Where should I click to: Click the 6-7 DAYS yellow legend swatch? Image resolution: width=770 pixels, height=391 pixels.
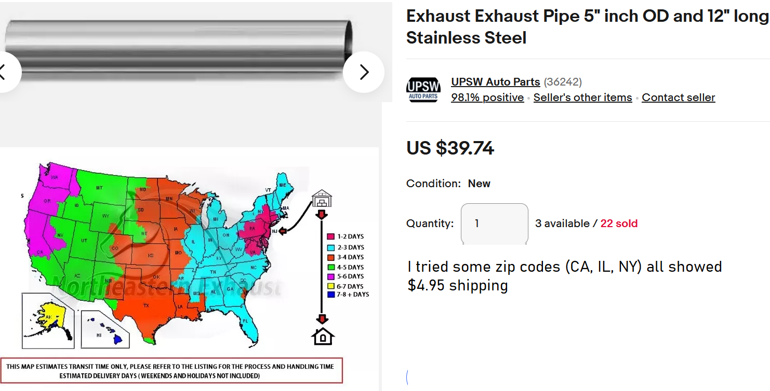pos(331,286)
